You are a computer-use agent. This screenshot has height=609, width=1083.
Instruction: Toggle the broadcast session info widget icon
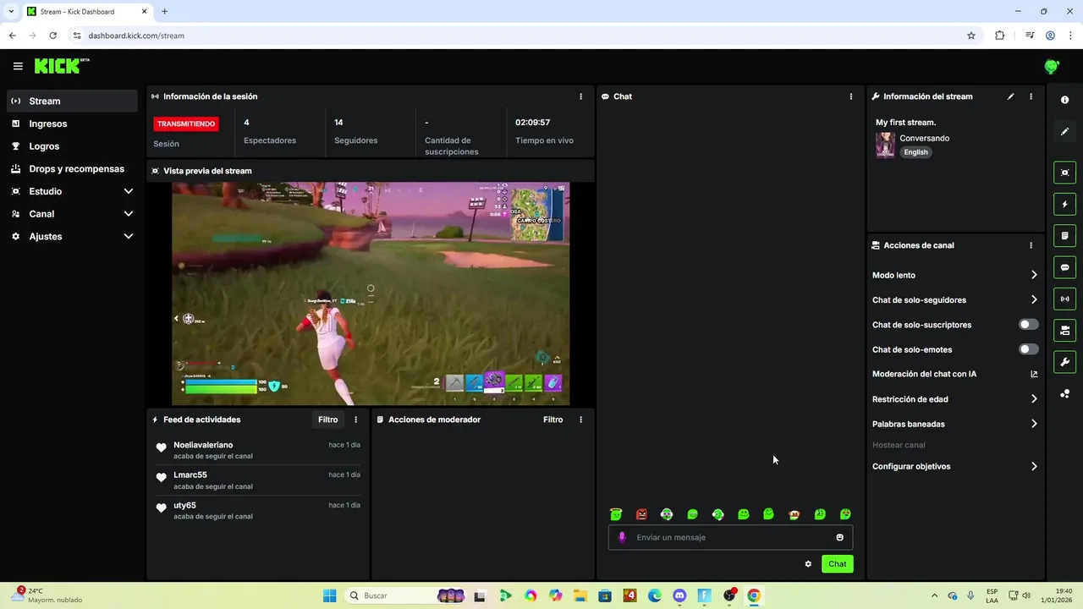click(1064, 299)
